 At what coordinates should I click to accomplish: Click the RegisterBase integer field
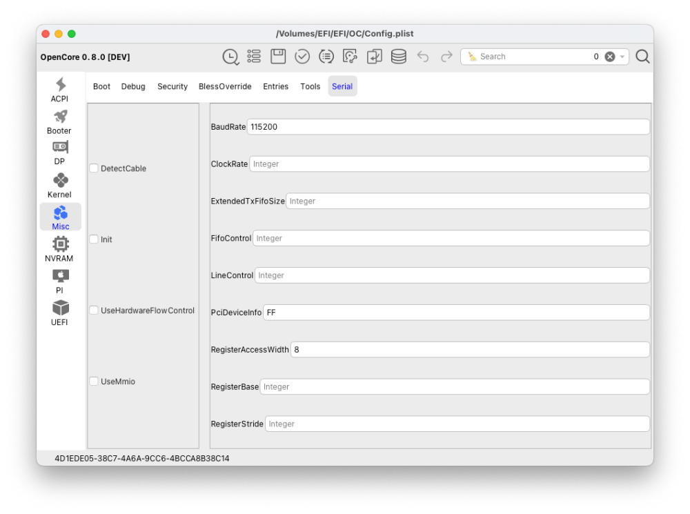(455, 387)
